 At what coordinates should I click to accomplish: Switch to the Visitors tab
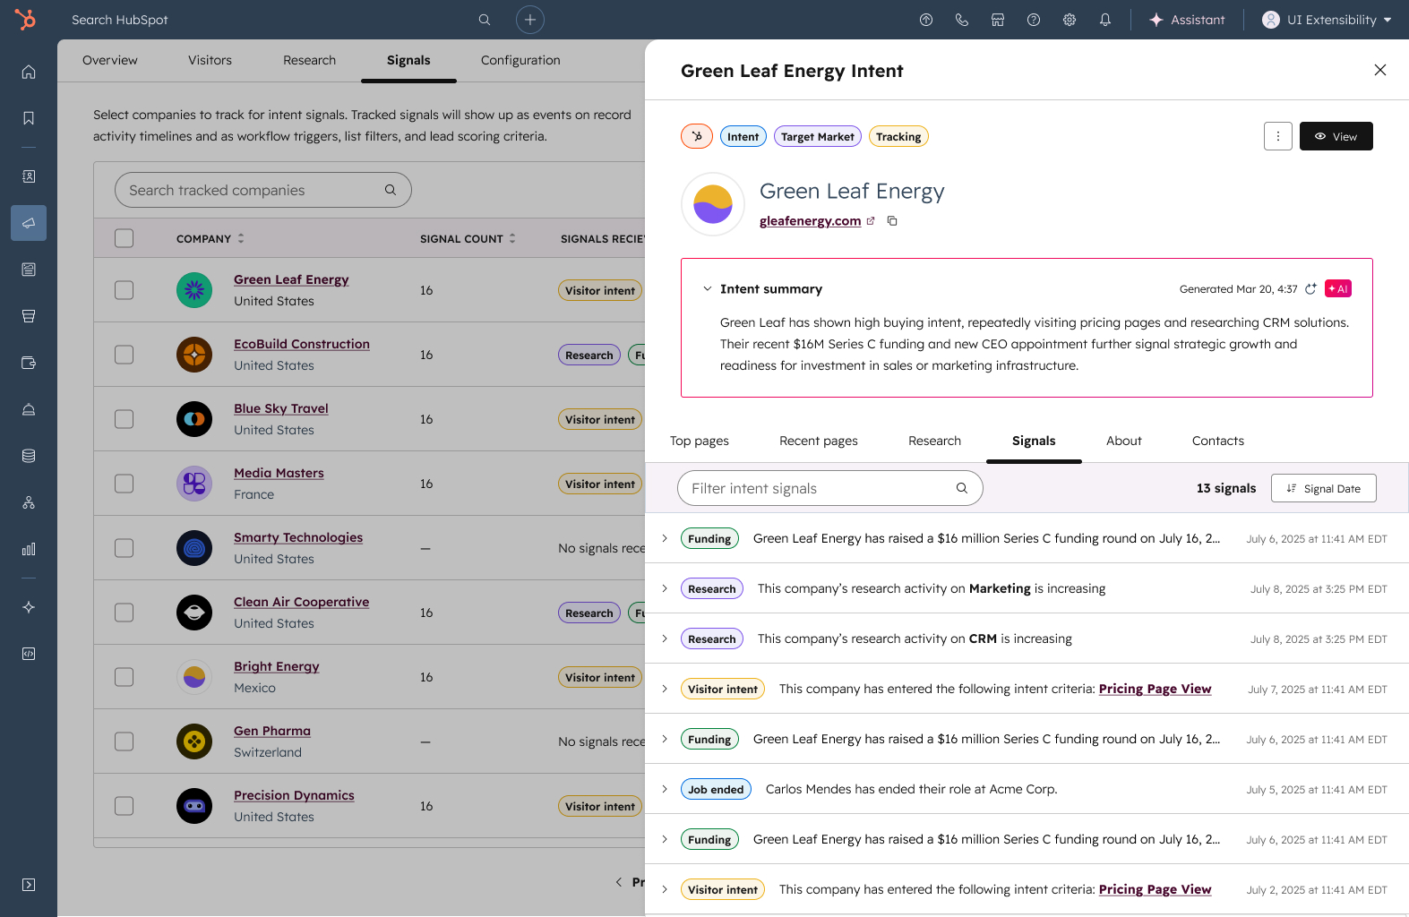tap(210, 60)
